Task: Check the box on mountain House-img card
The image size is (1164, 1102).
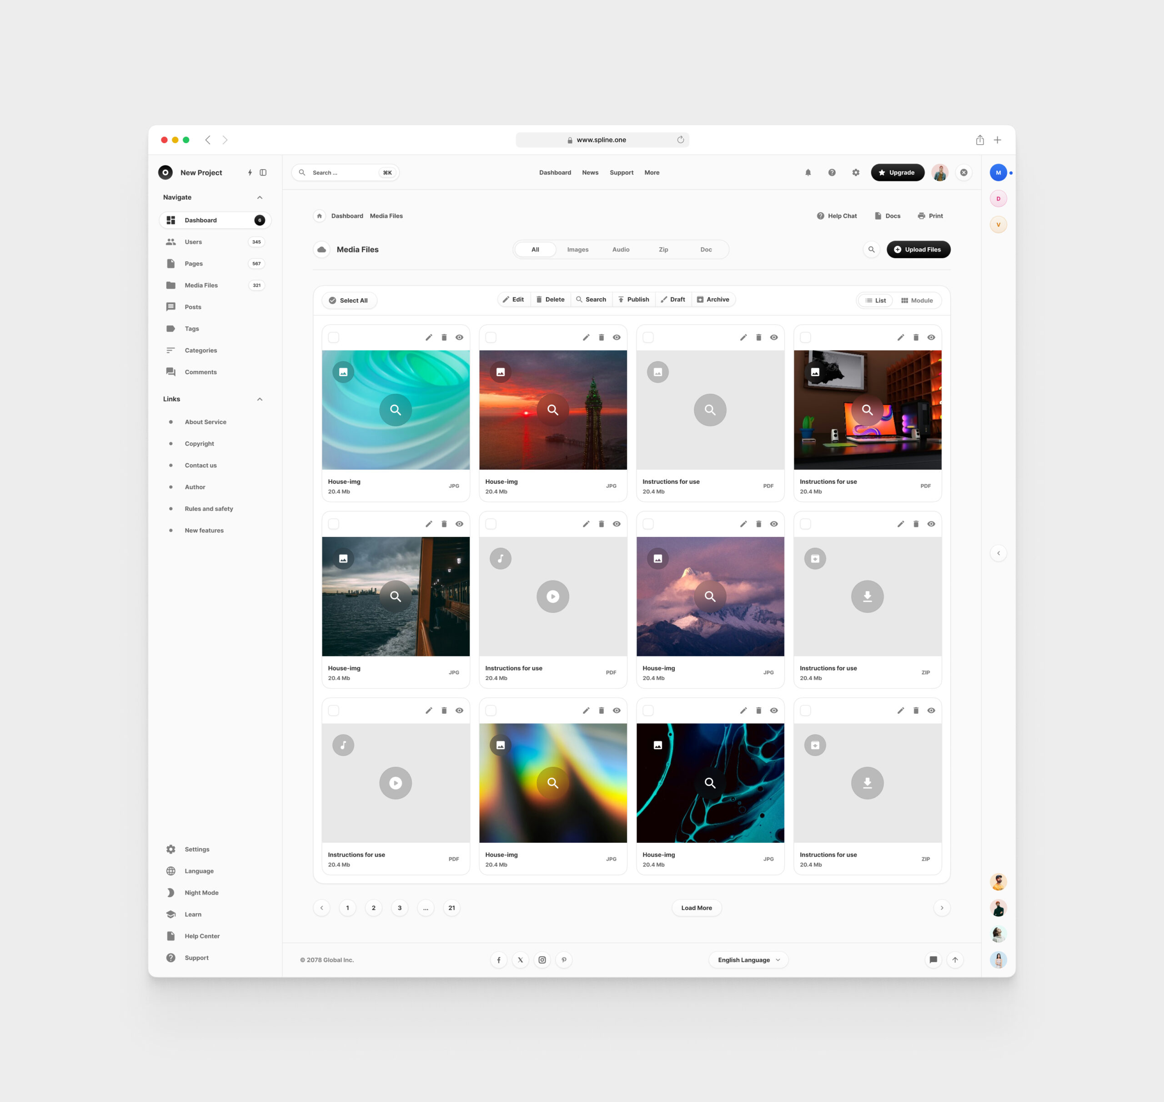Action: pos(648,524)
